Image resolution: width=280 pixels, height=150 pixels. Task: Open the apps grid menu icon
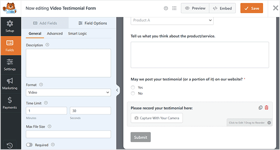point(174,8)
